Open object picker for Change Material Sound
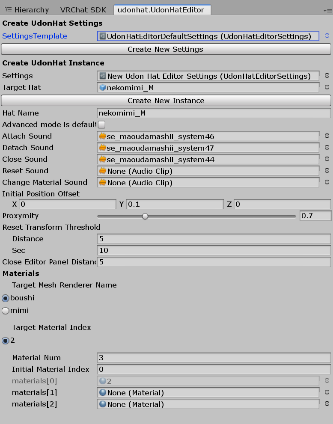This screenshot has height=424, width=333. coord(327,182)
